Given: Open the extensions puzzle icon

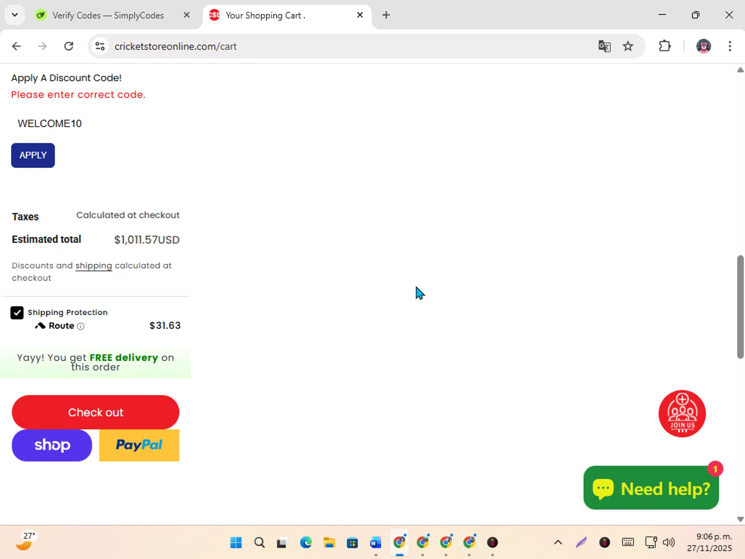Looking at the screenshot, I should coord(665,46).
